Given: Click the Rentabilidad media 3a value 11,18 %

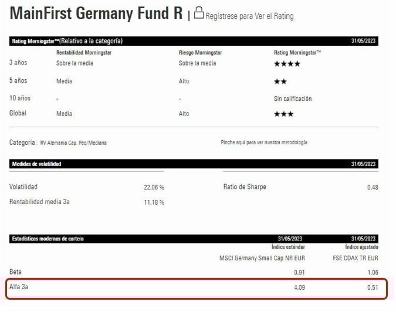Looking at the screenshot, I should tap(154, 202).
